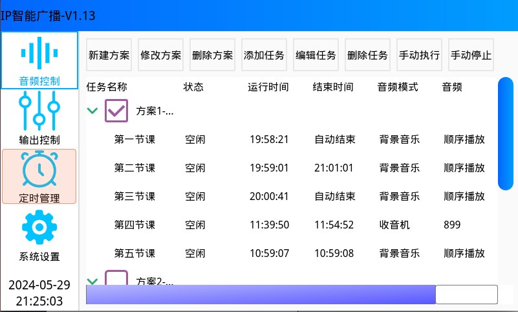This screenshot has height=312, width=518.
Task: Click 删除方案 to remove the plan
Action: pos(212,55)
